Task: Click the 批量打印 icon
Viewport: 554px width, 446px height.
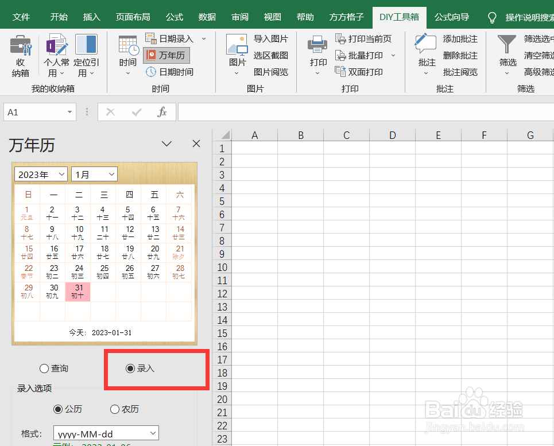Action: click(340, 56)
